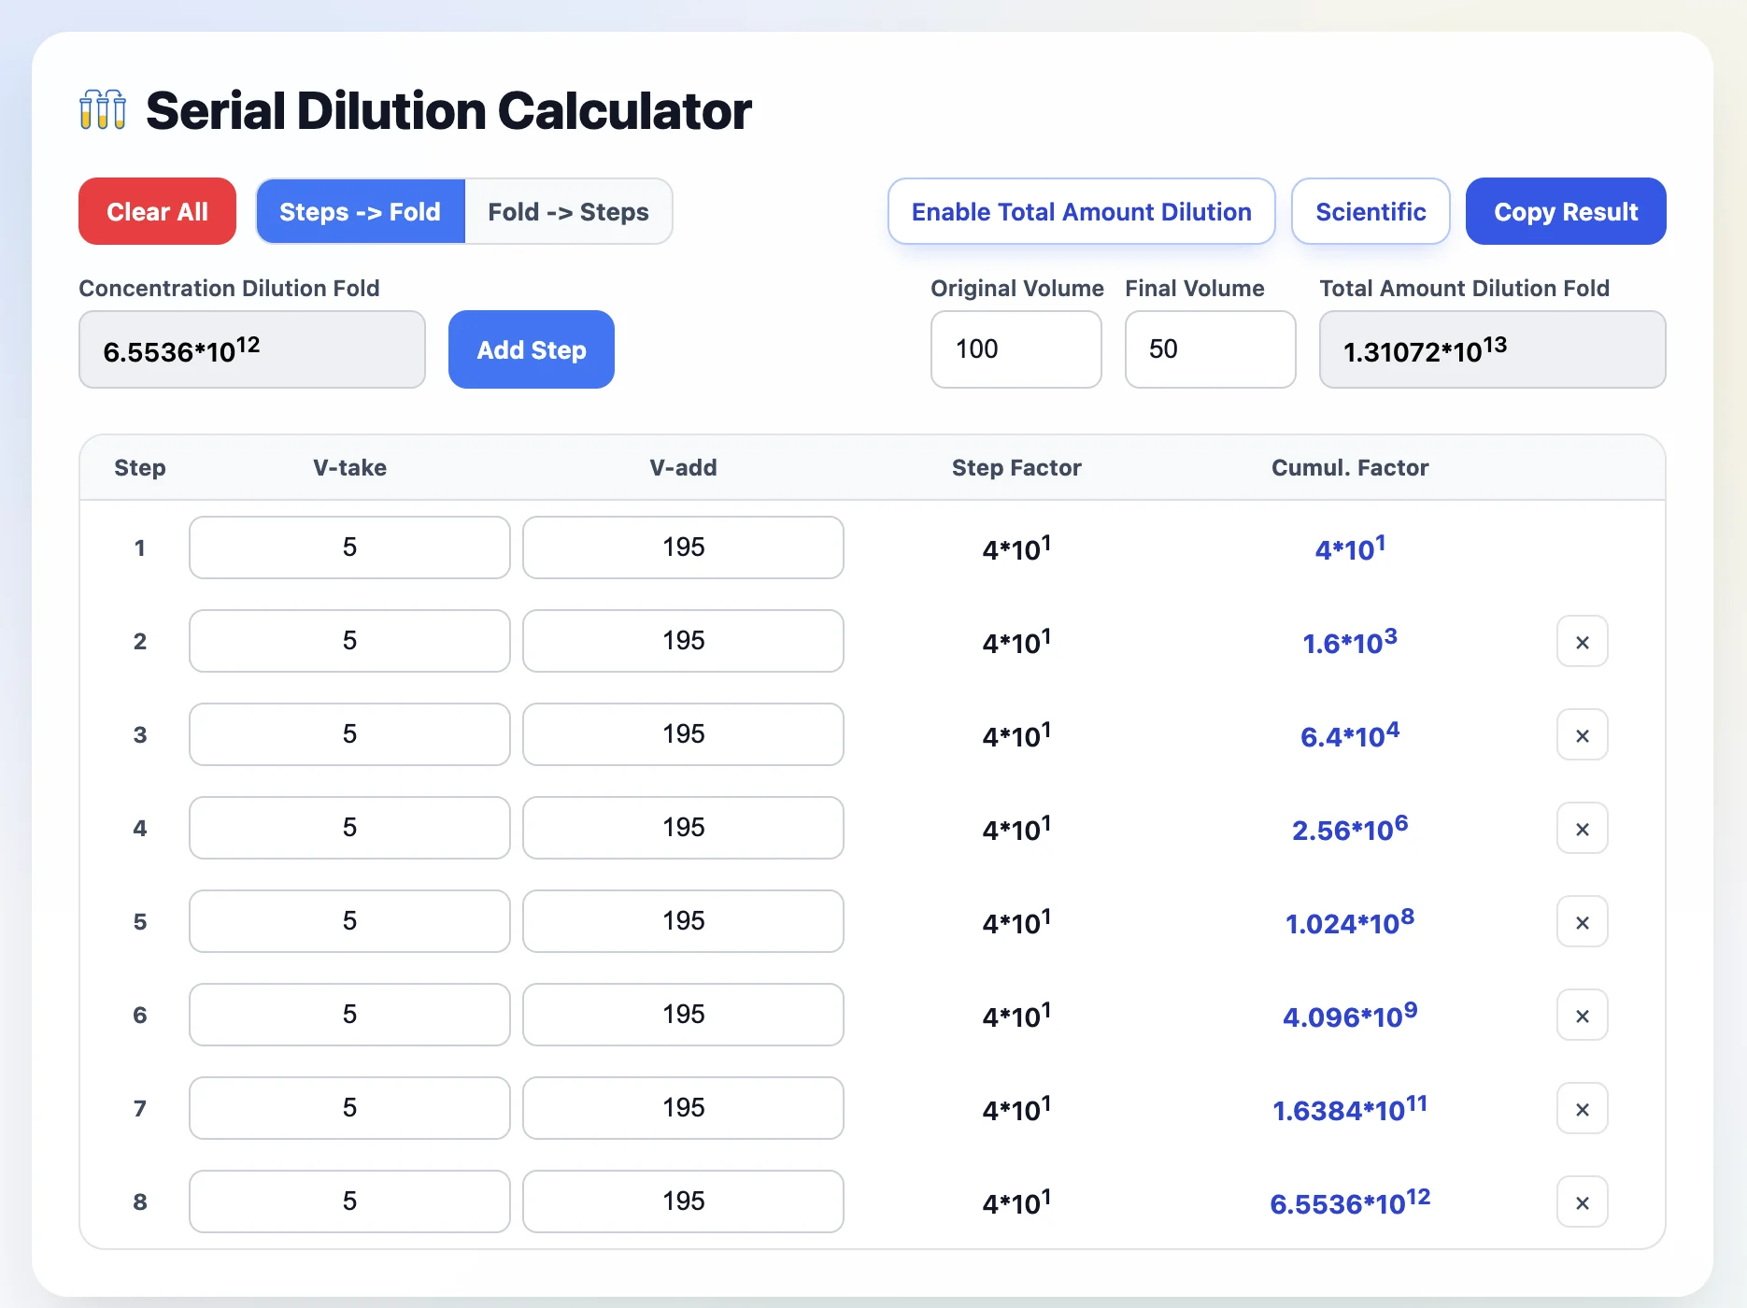Edit V-take for step 6
The height and width of the screenshot is (1308, 1747).
tap(349, 1015)
